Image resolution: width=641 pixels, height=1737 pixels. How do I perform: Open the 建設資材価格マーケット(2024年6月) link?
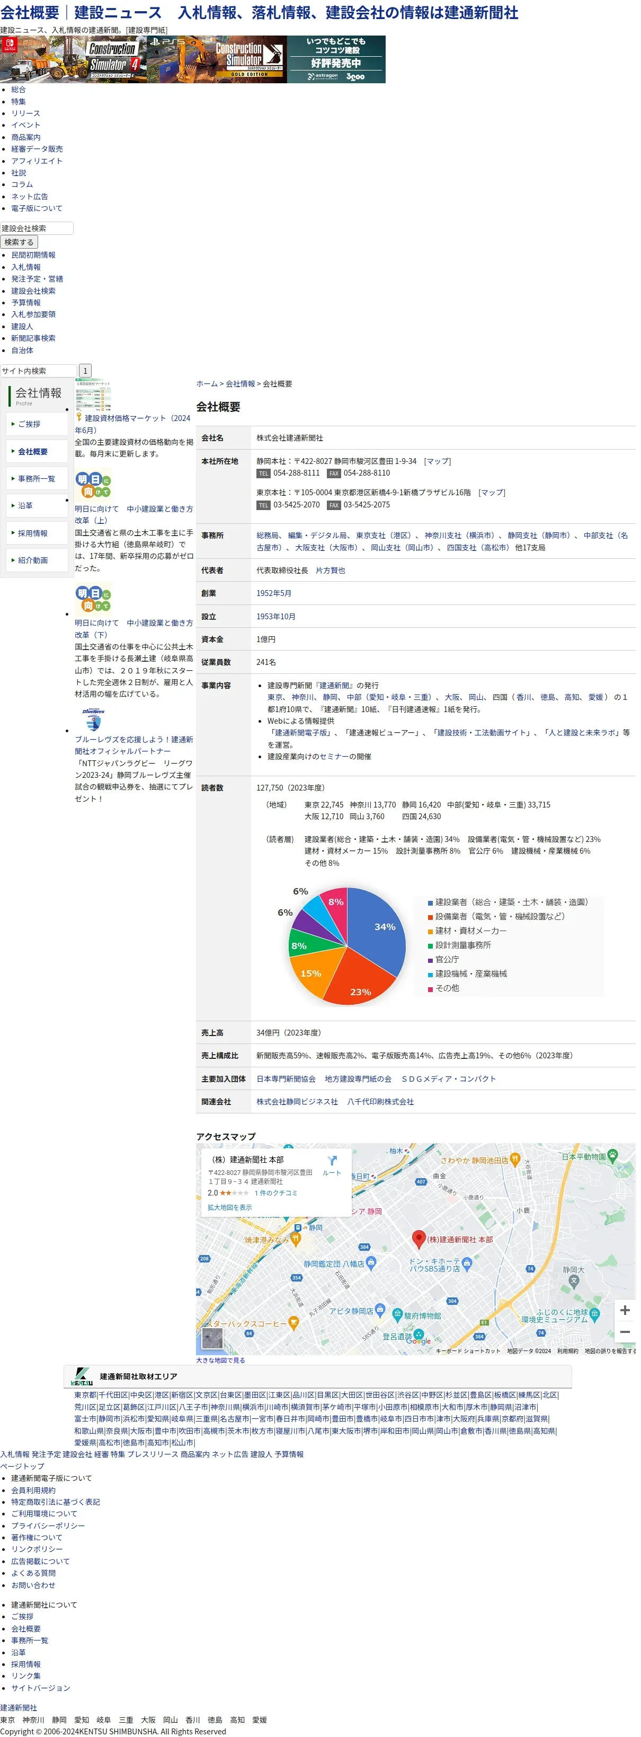(x=133, y=424)
